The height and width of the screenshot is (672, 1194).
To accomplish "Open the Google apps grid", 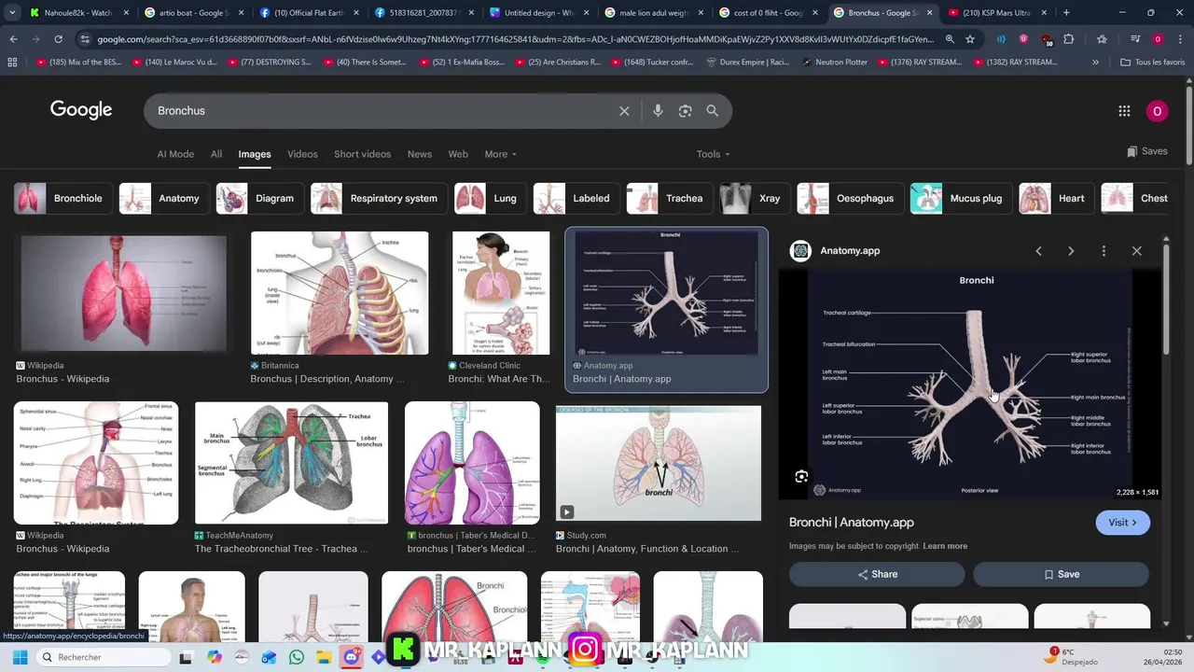I will 1124,111.
